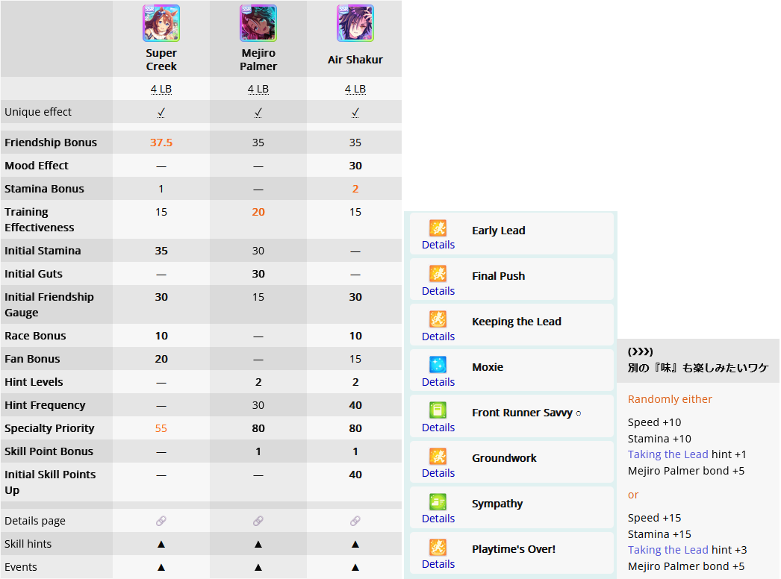Select the Initial Guts row label

click(34, 274)
